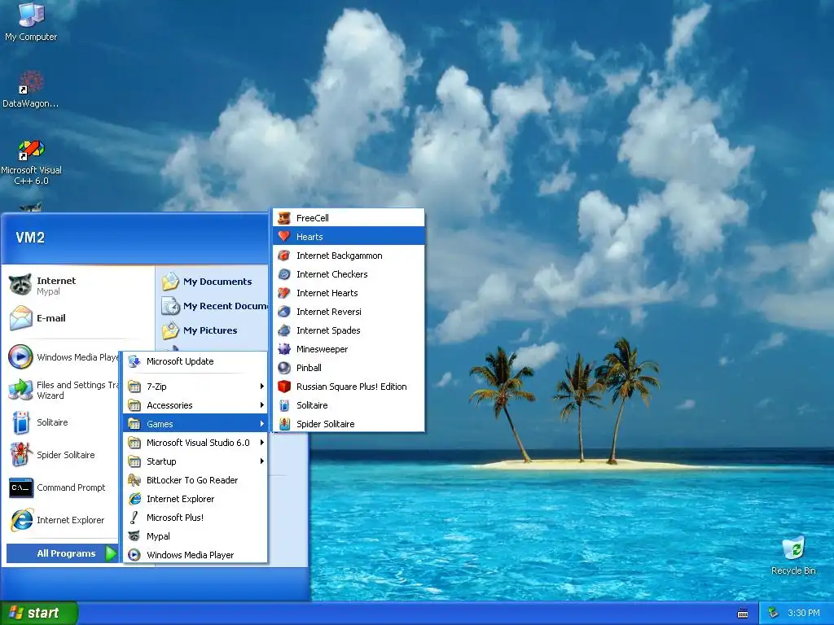This screenshot has width=834, height=625.
Task: Select Russian Square Plus! Edition entry
Action: point(349,387)
